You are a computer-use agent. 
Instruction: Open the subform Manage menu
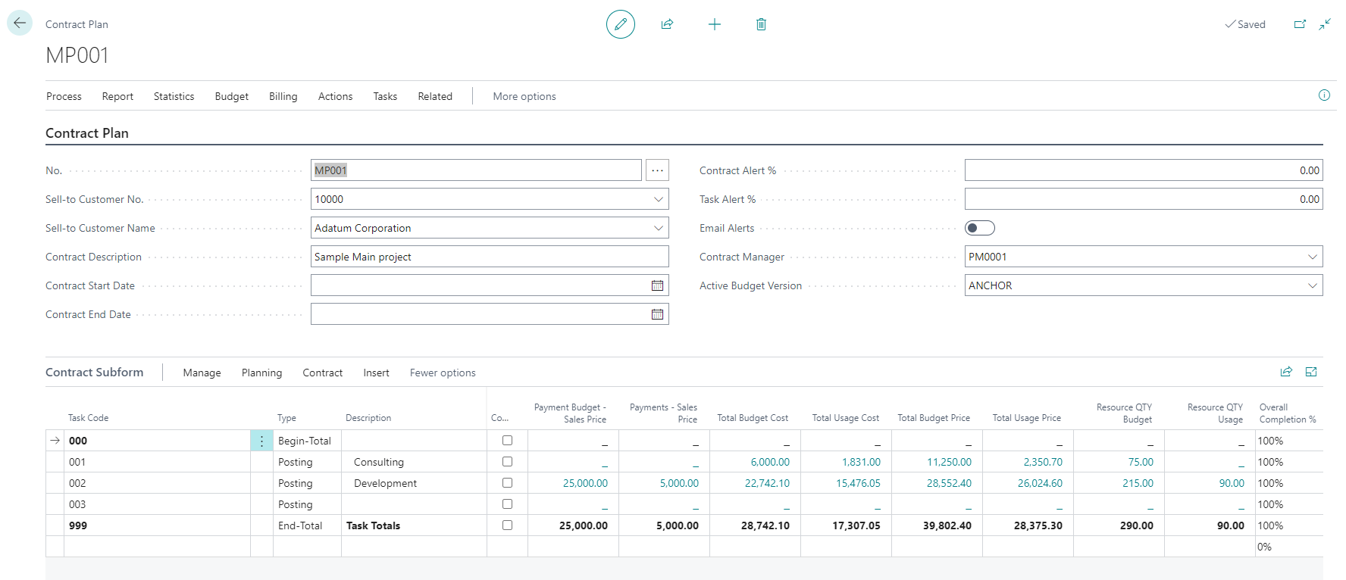tap(202, 373)
